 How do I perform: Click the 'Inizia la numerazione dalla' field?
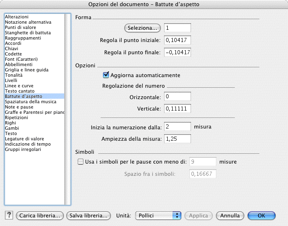178,127
